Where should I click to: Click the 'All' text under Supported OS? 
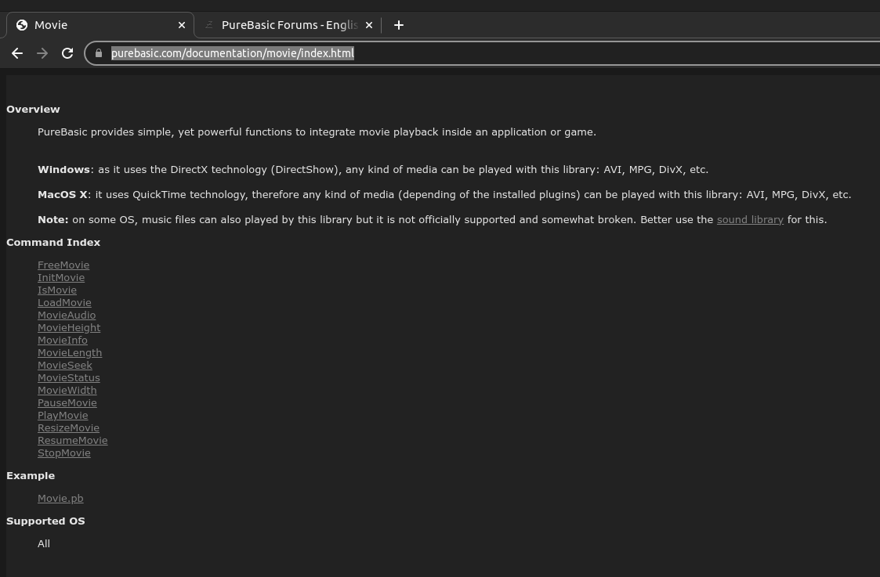(44, 544)
